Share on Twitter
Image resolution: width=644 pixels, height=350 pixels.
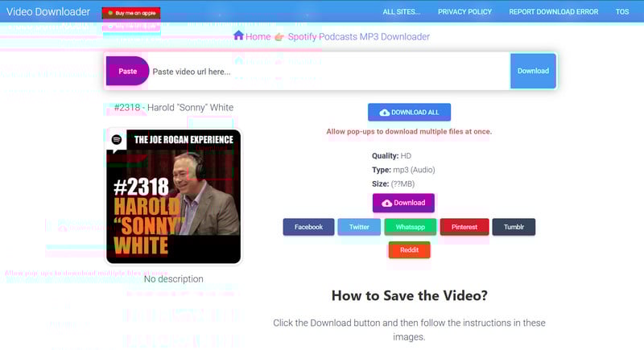click(x=359, y=227)
